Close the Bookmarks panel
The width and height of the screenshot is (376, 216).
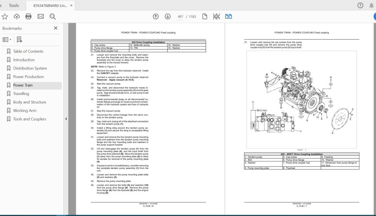click(x=55, y=28)
